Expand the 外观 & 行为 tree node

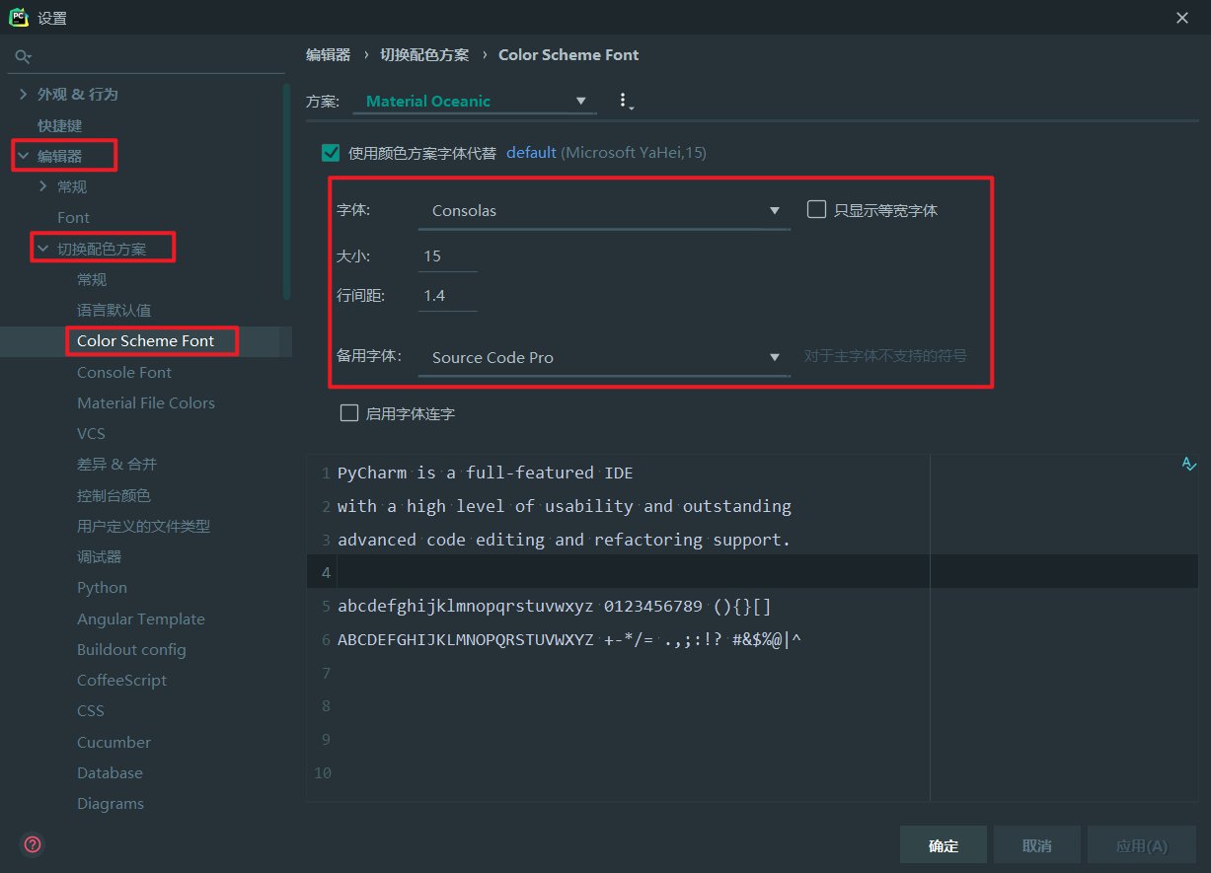tap(24, 94)
